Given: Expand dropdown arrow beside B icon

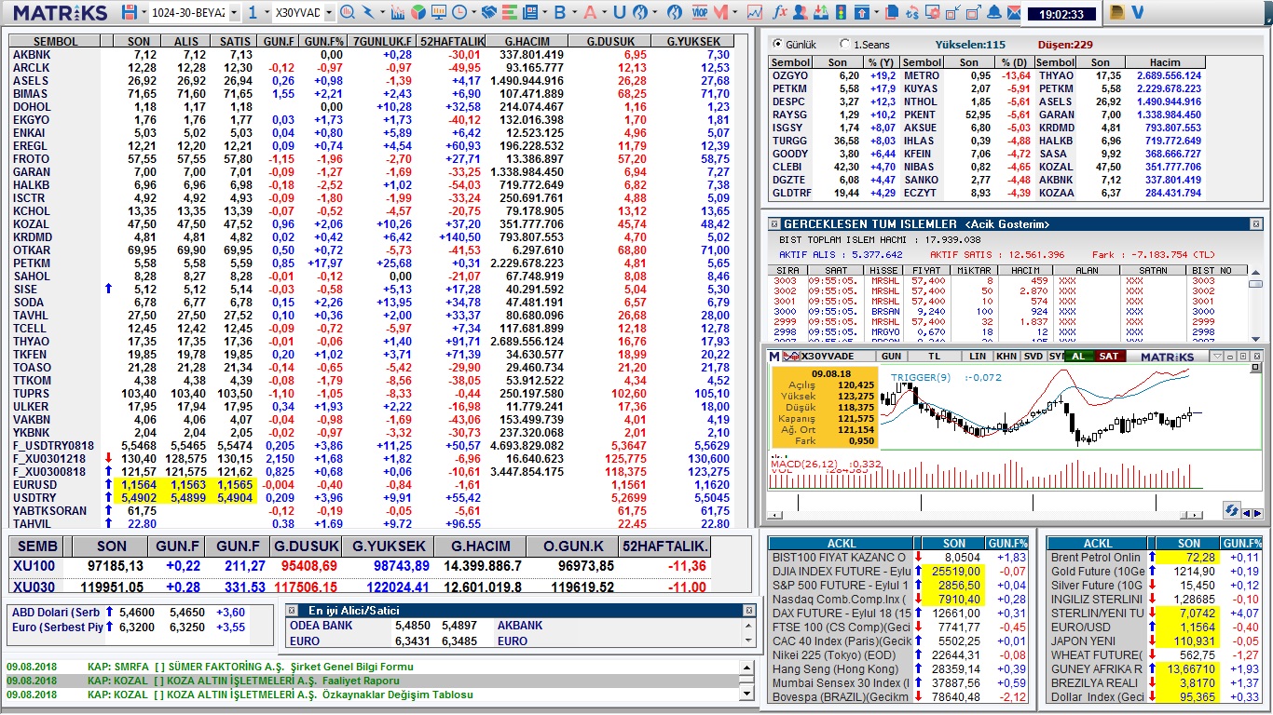Looking at the screenshot, I should coord(575,12).
